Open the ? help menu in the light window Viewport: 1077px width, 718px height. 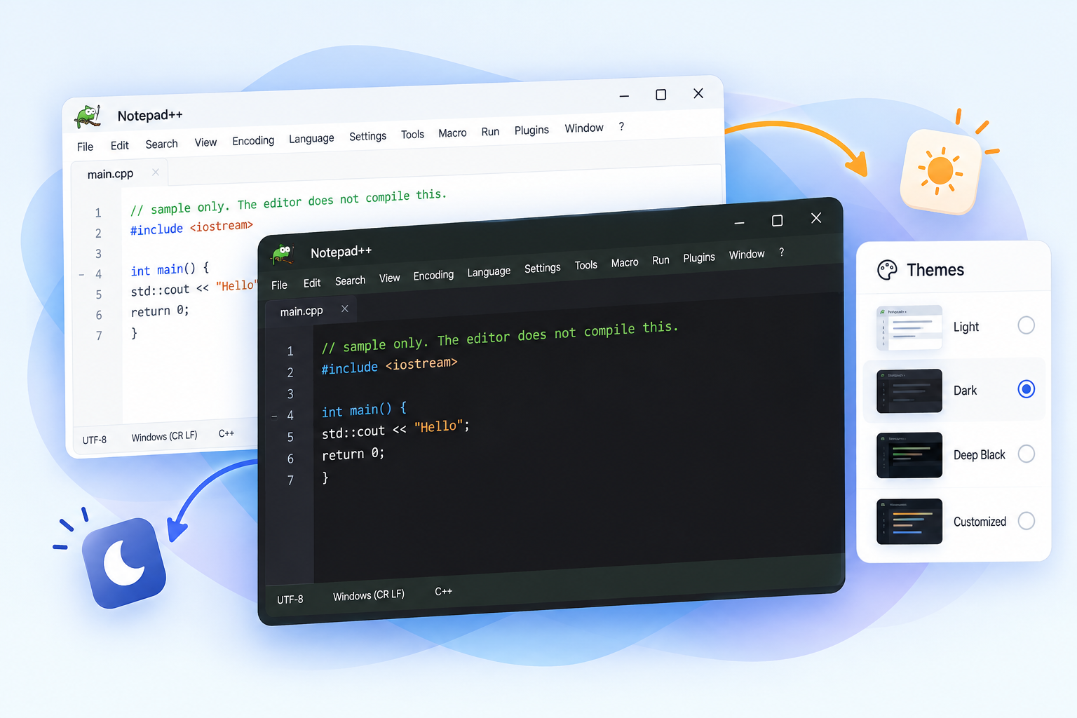pyautogui.click(x=621, y=127)
